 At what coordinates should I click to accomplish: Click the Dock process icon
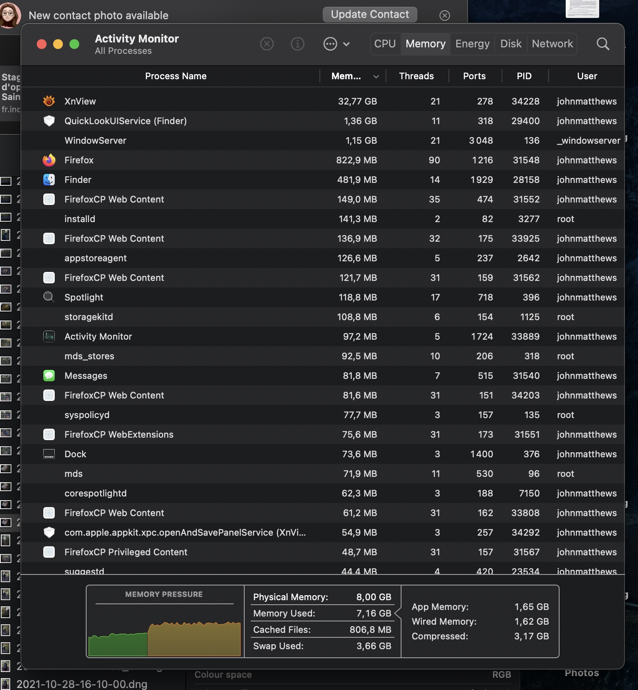pyautogui.click(x=49, y=454)
